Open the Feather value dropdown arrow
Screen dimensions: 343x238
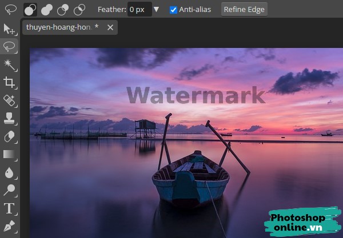click(156, 10)
